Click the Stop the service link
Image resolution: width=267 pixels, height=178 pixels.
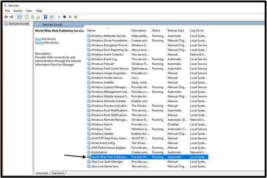(38, 39)
